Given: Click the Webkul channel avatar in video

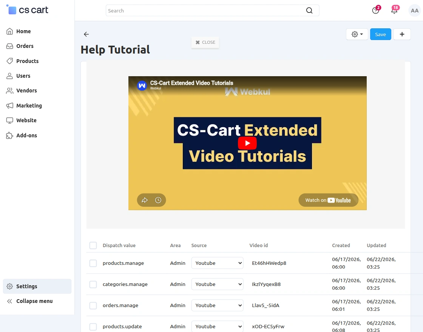Looking at the screenshot, I should coord(142,86).
